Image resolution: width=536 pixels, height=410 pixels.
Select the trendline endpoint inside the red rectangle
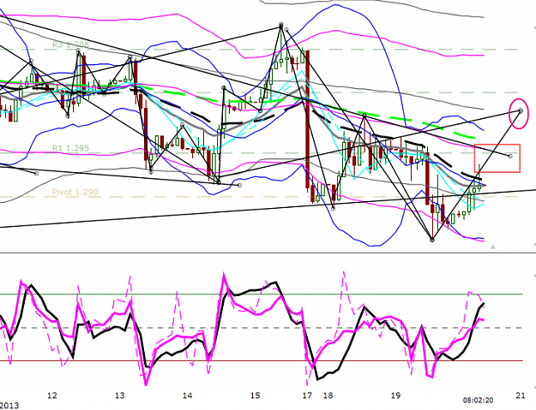click(x=510, y=156)
